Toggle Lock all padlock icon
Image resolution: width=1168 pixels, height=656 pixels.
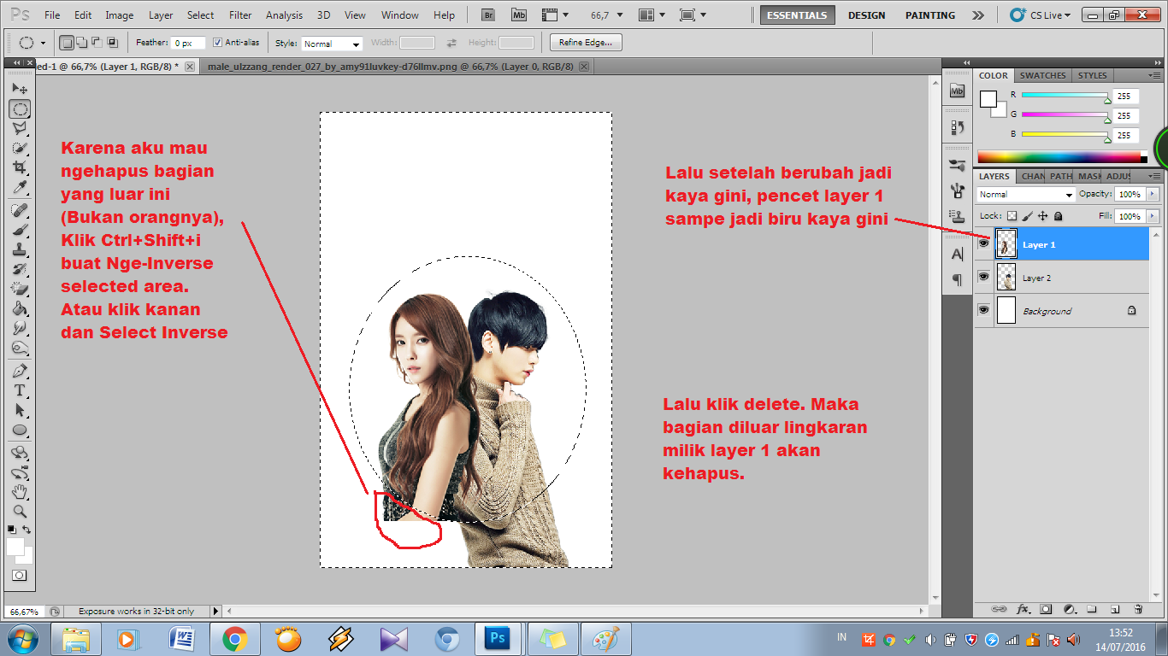click(1058, 216)
